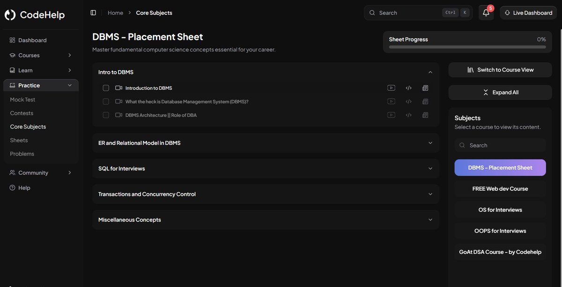Click the Live Dashboard headset icon
Screen dimensions: 562x287
[x=507, y=13]
